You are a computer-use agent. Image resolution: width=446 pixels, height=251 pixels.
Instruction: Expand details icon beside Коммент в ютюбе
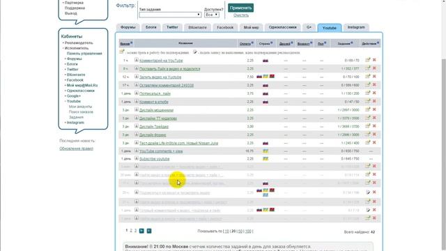137,101
